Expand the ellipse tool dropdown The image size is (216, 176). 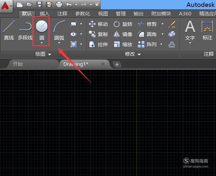[x=81, y=34]
